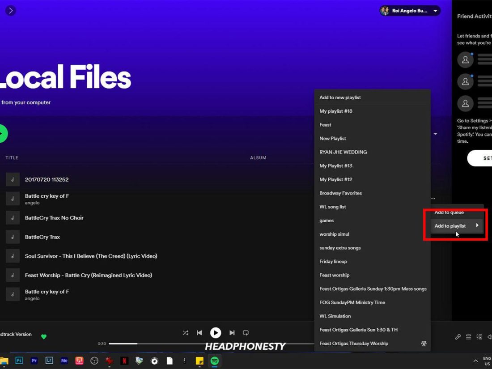The height and width of the screenshot is (369, 492).
Task: Toggle the repeat mode button
Action: click(x=246, y=333)
